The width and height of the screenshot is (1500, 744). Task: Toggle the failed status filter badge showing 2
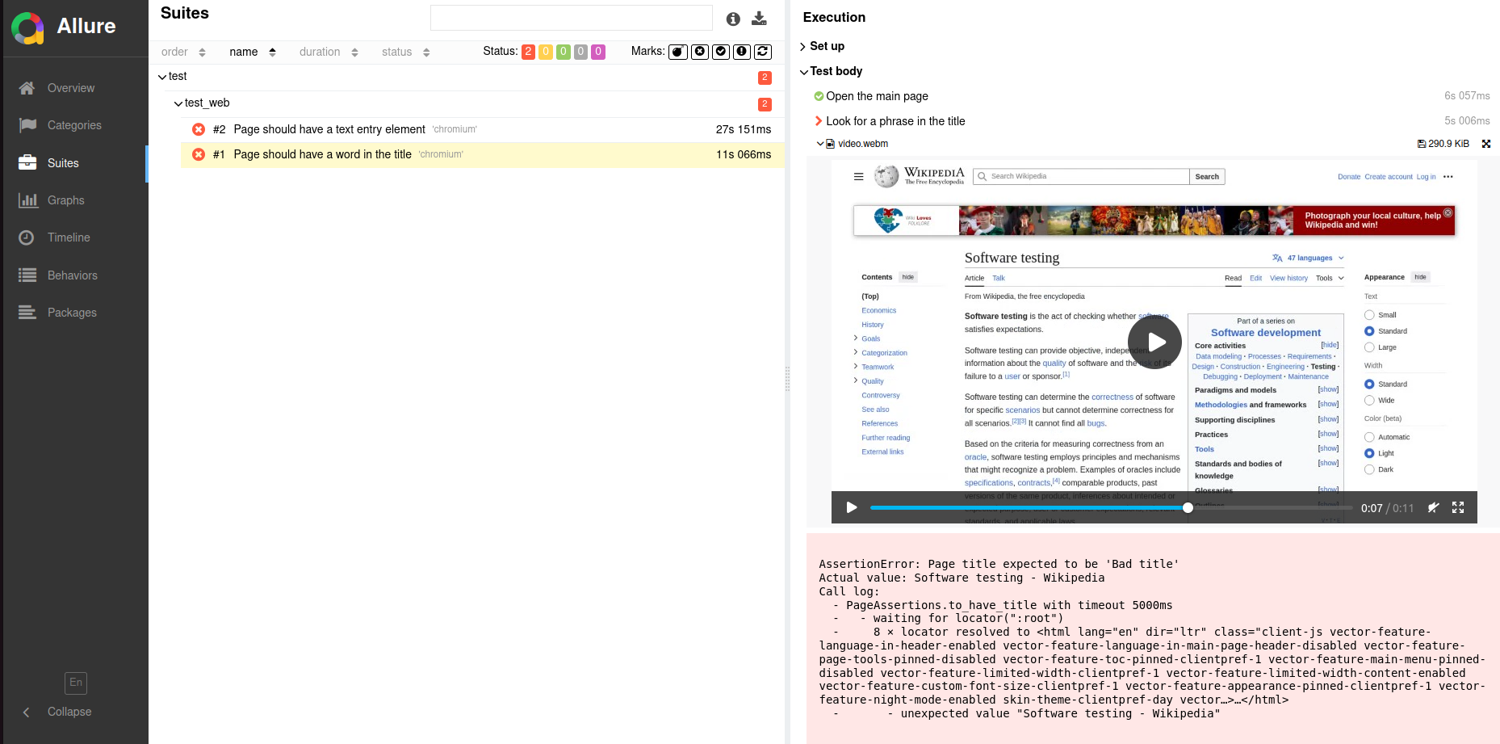point(528,51)
